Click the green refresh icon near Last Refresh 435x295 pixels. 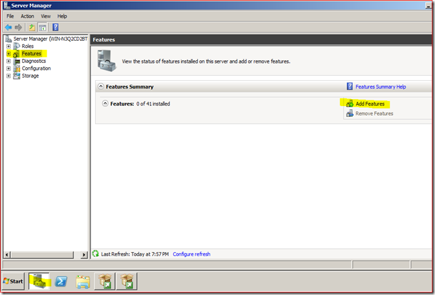coord(96,254)
